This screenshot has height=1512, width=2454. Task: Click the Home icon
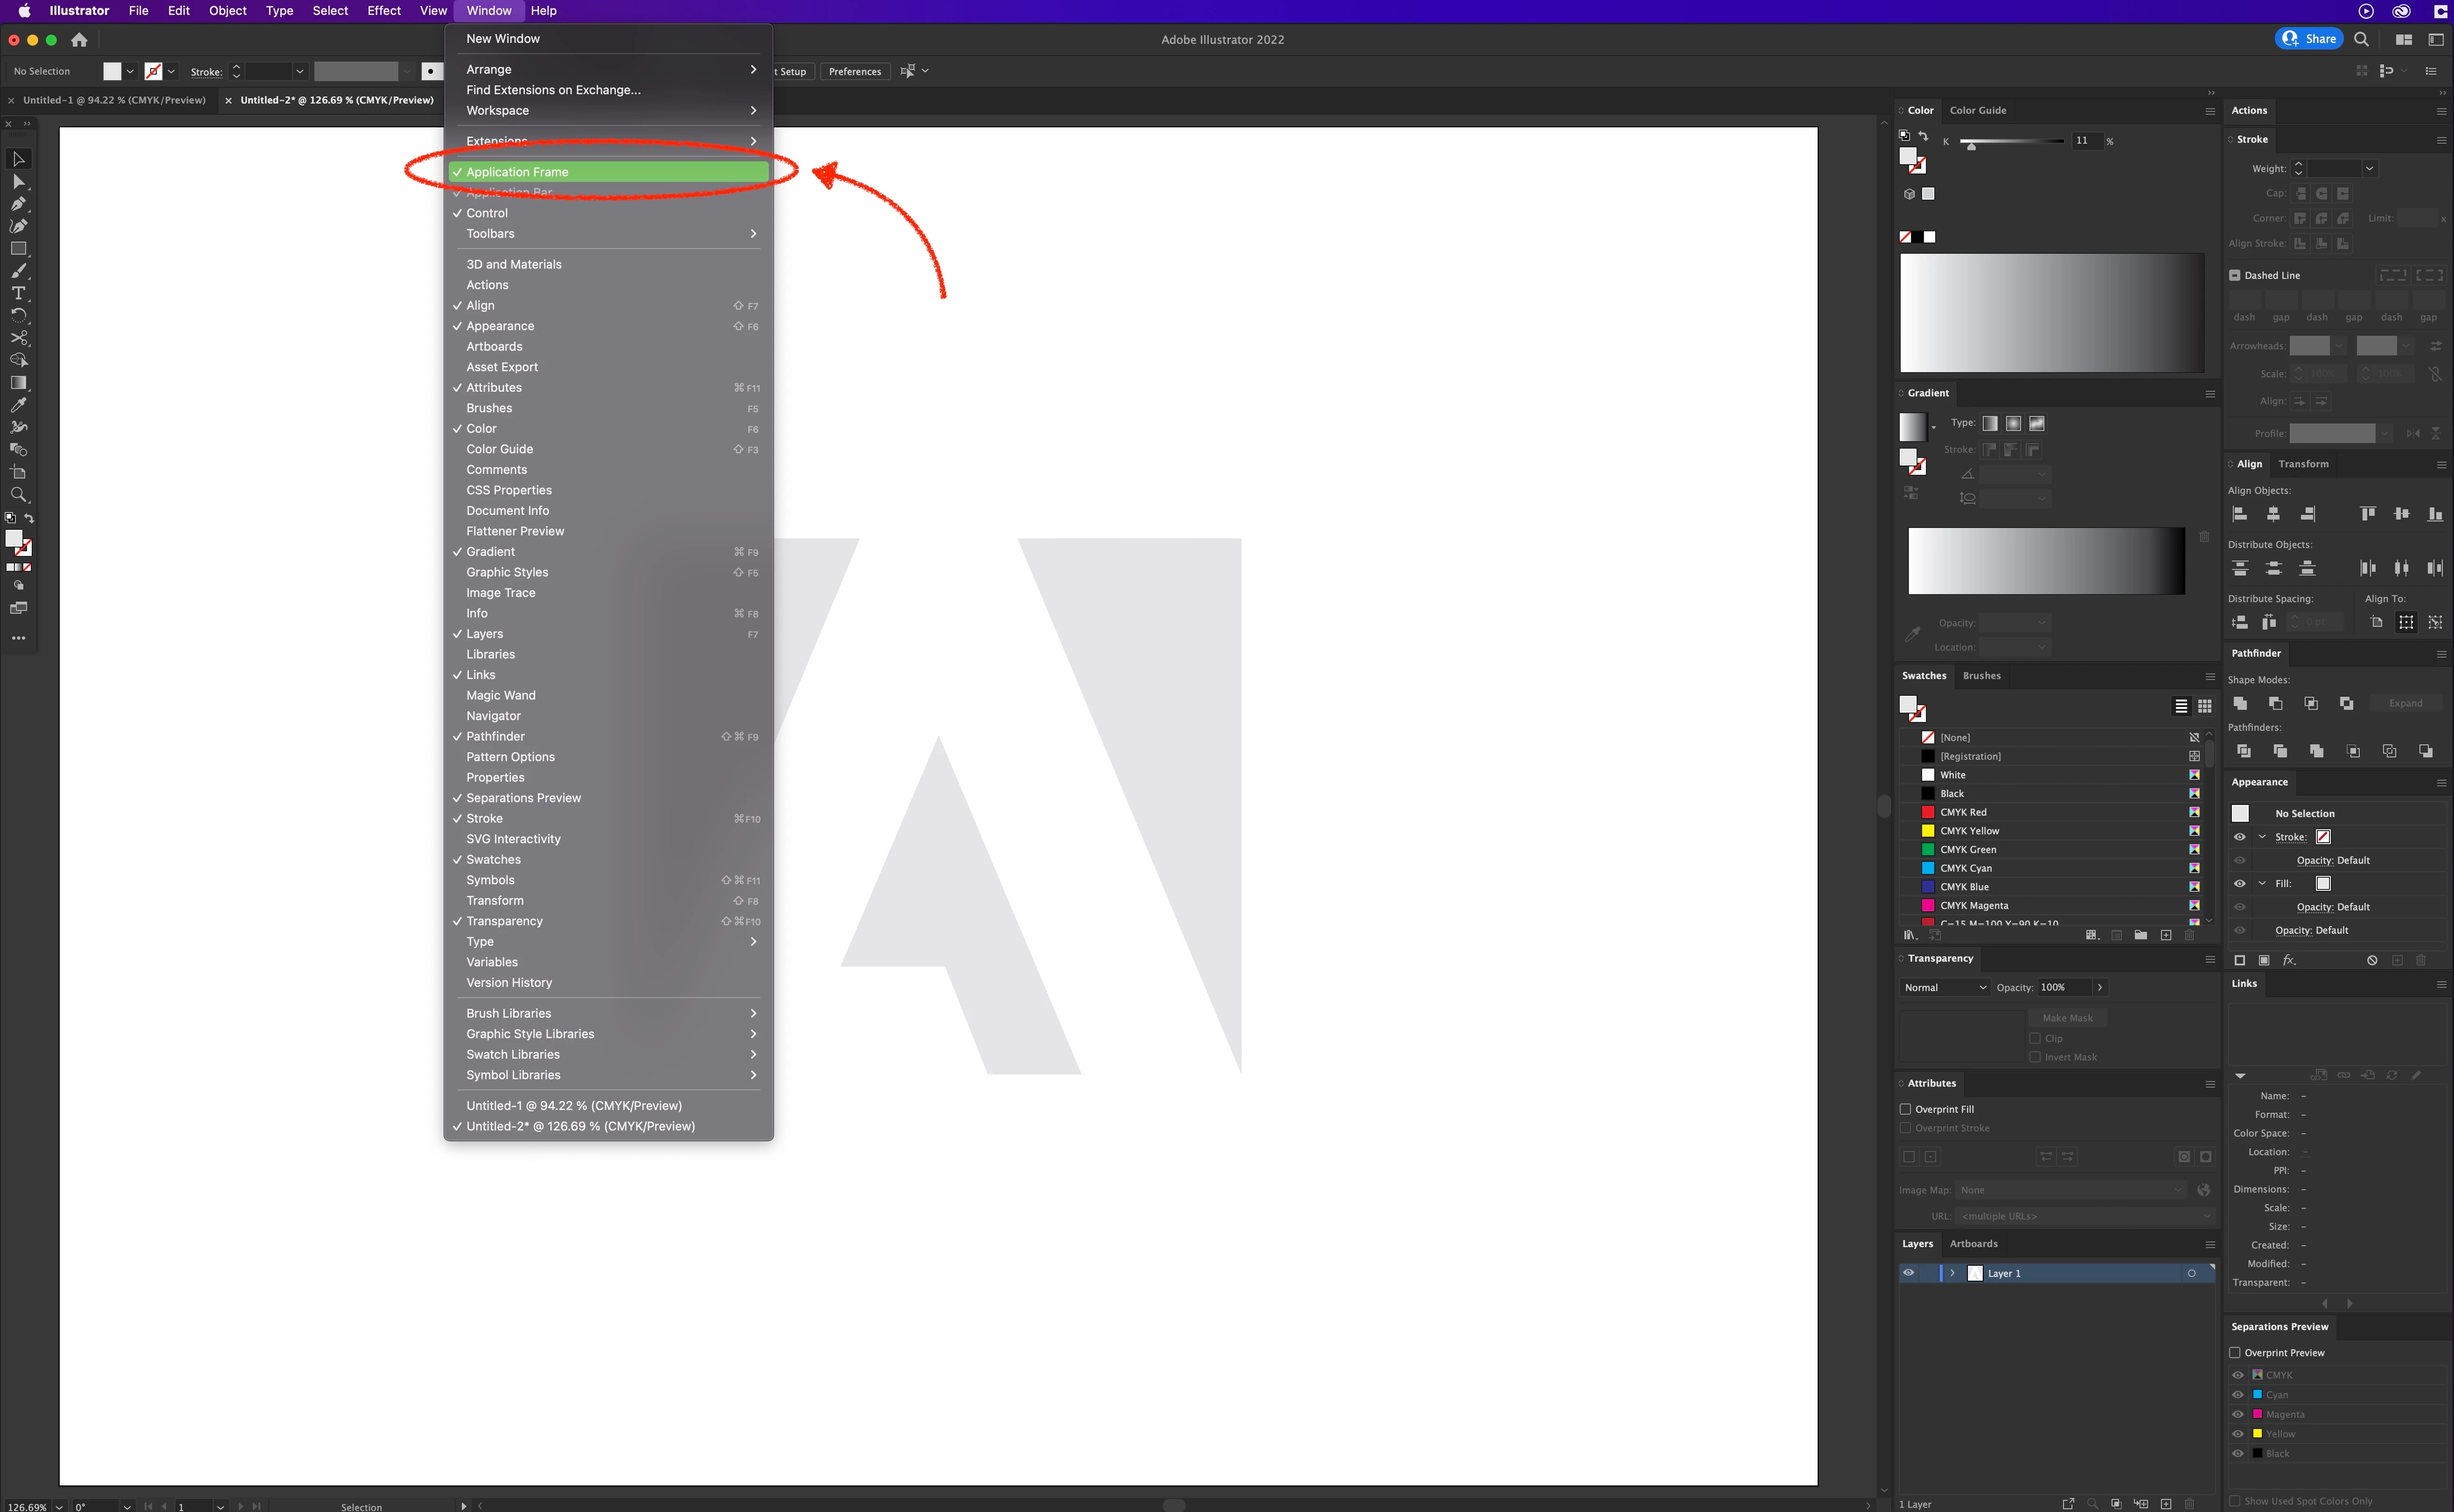pos(79,40)
